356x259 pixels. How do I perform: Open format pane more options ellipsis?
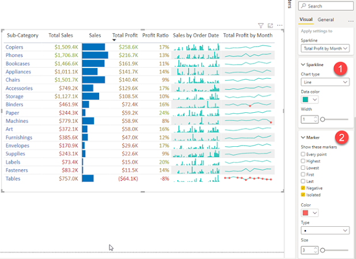tap(351, 21)
